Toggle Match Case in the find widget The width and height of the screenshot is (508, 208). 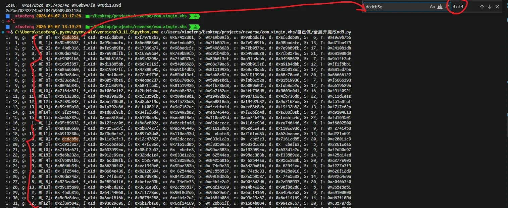[x=432, y=7]
